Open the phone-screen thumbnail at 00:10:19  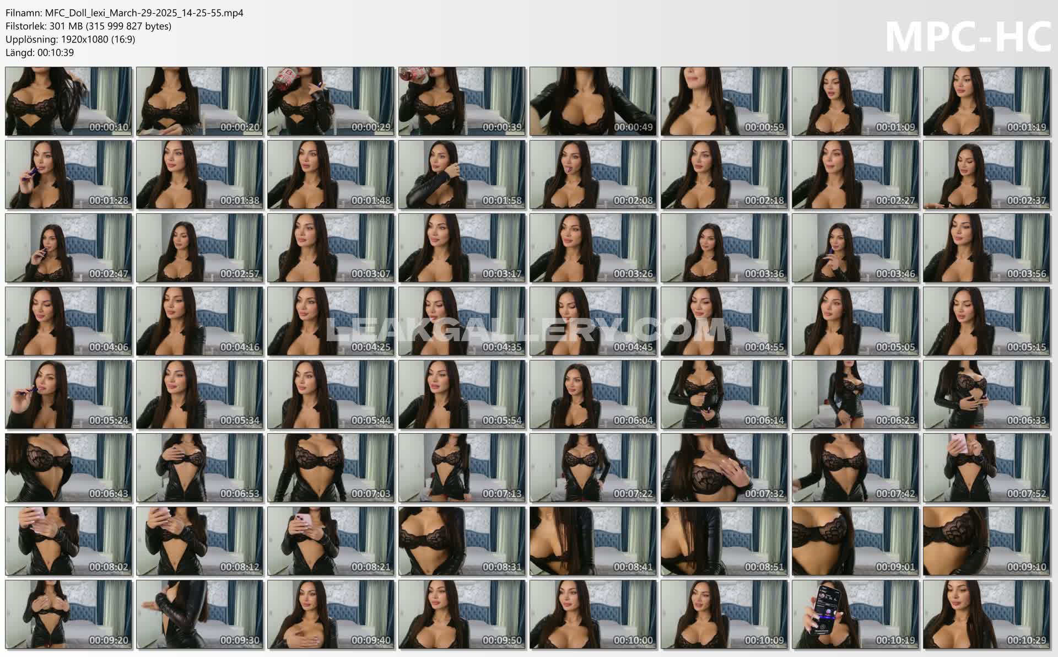(855, 614)
